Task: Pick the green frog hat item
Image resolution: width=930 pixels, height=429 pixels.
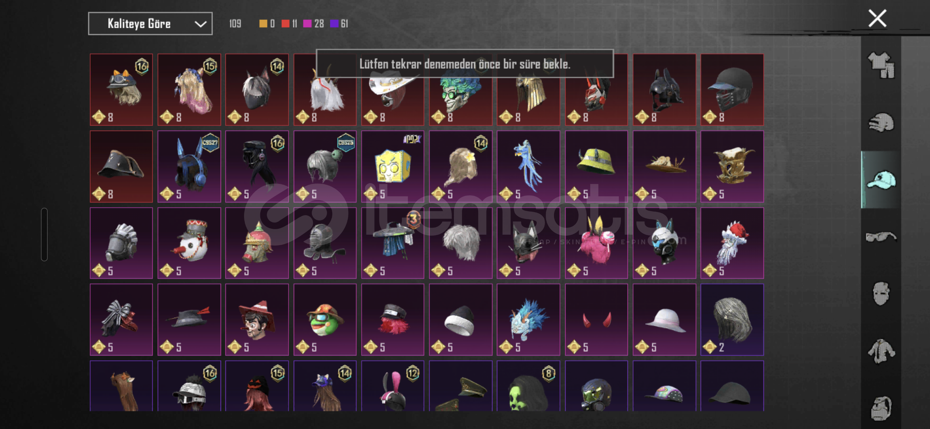Action: (x=325, y=320)
